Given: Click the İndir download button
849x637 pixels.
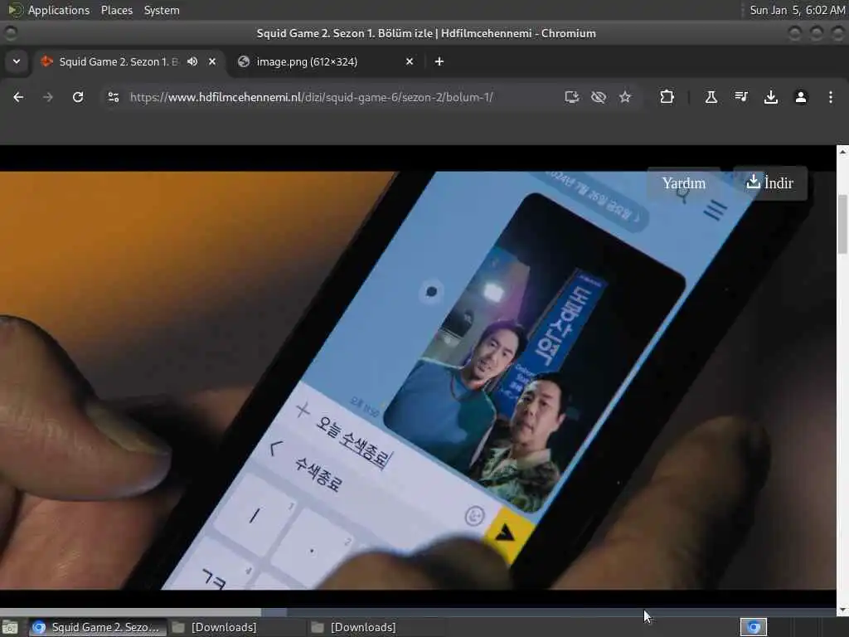Looking at the screenshot, I should pos(769,183).
